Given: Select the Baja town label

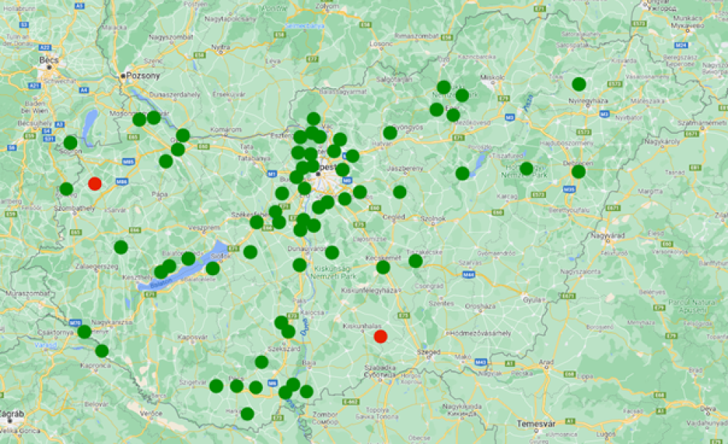Looking at the screenshot, I should (309, 362).
